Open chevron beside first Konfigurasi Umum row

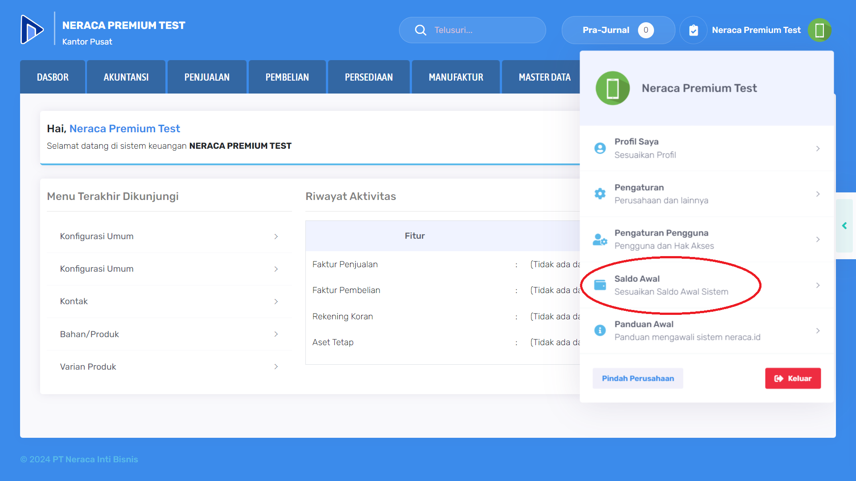pyautogui.click(x=276, y=236)
